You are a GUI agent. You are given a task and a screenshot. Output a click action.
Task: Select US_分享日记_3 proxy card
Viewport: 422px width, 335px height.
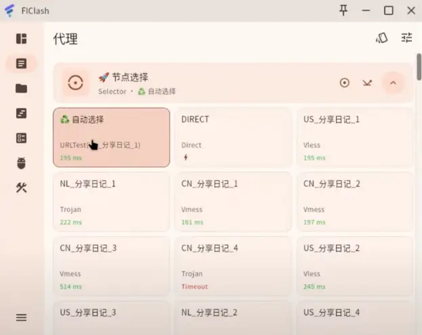[x=111, y=318]
